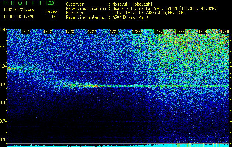Click observer name Masayuki Kobayashi
This screenshot has width=232, height=147.
132,4
